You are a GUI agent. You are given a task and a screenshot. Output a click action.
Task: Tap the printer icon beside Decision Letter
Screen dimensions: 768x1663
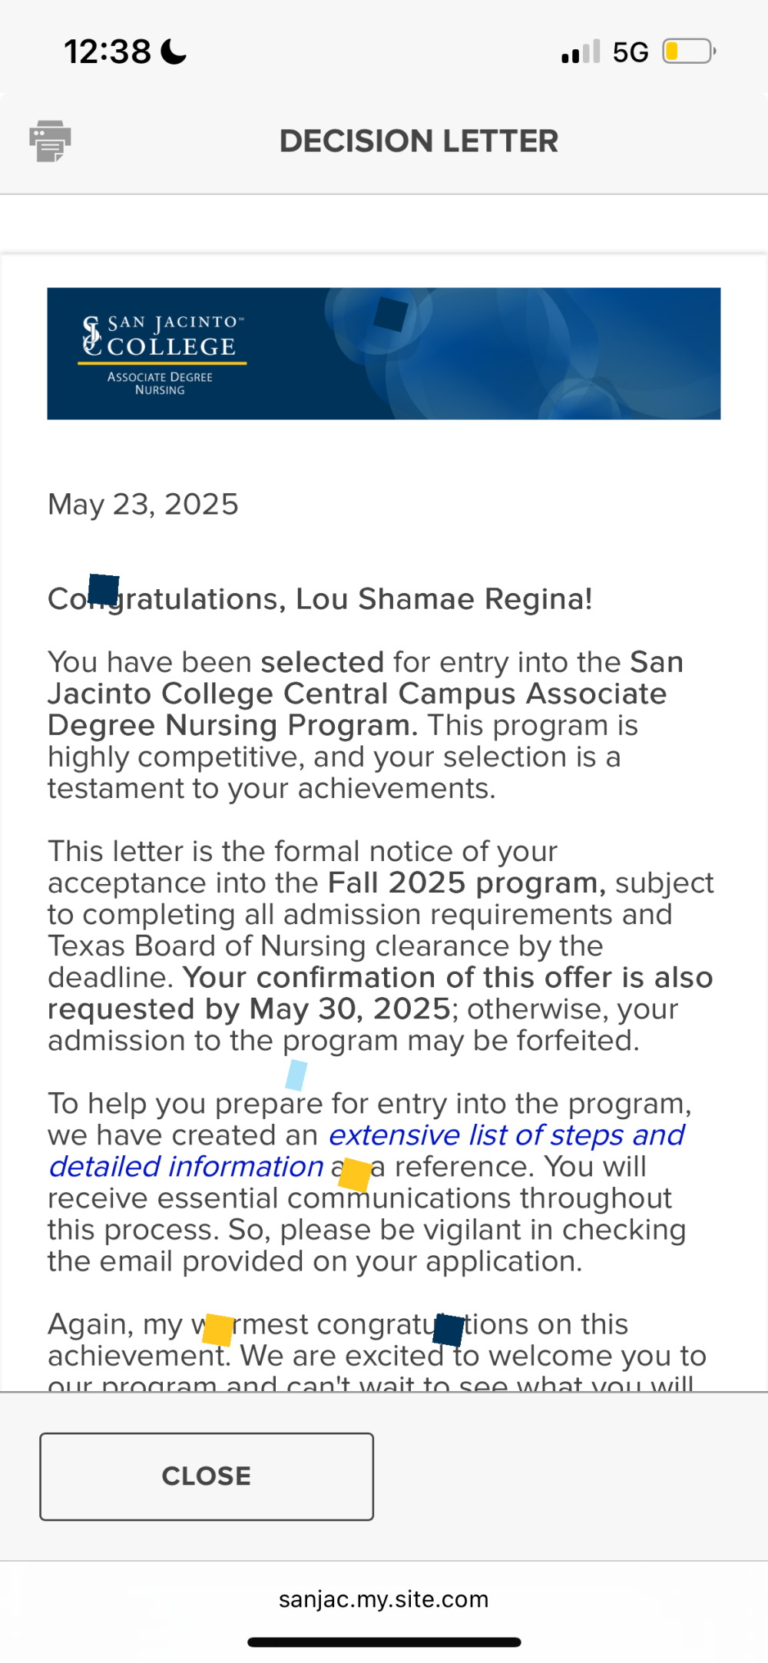[50, 141]
